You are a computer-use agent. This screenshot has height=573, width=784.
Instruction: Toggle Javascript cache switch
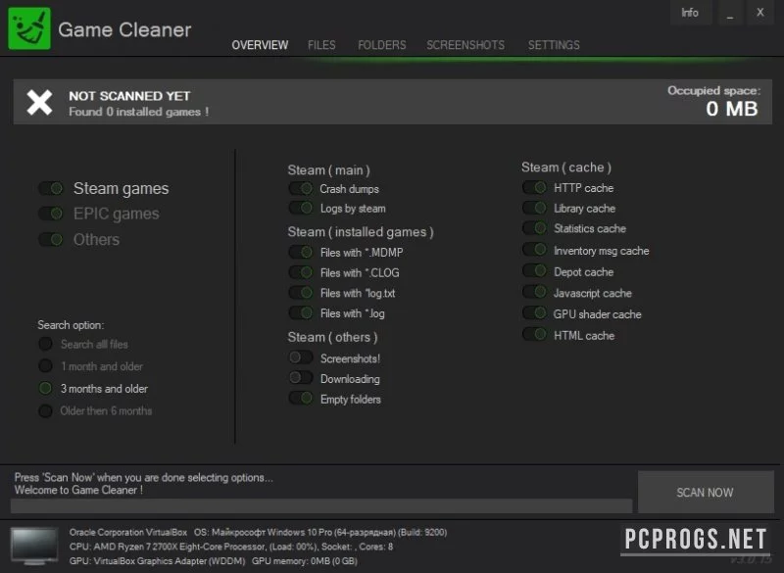pos(534,292)
